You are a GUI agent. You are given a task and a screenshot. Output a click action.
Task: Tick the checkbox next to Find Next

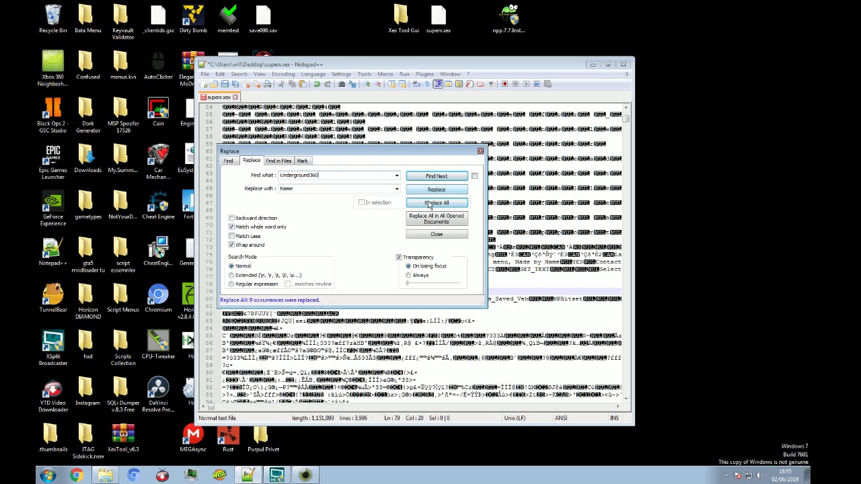click(x=474, y=176)
